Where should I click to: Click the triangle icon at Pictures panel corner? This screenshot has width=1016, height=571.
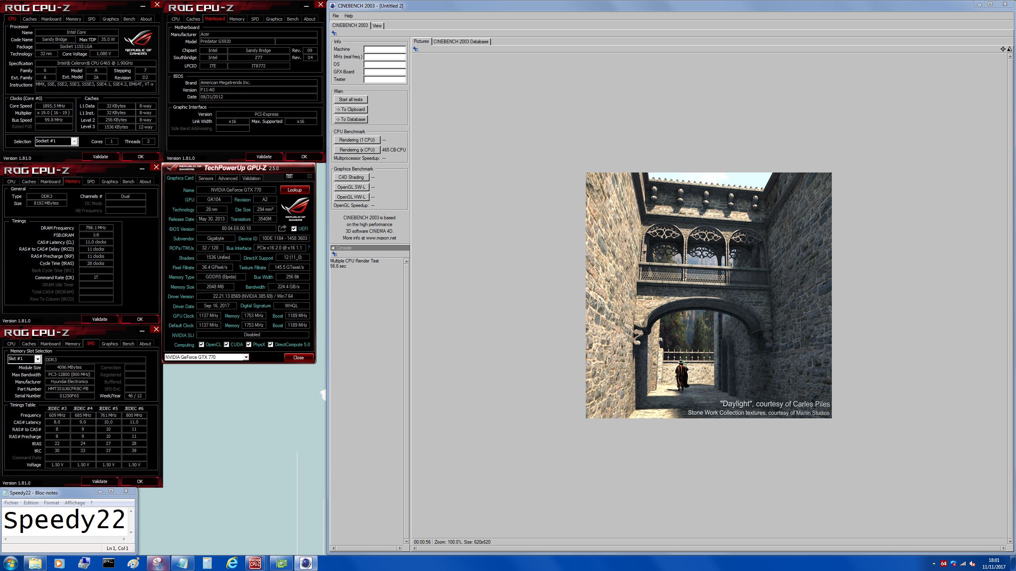click(1009, 49)
